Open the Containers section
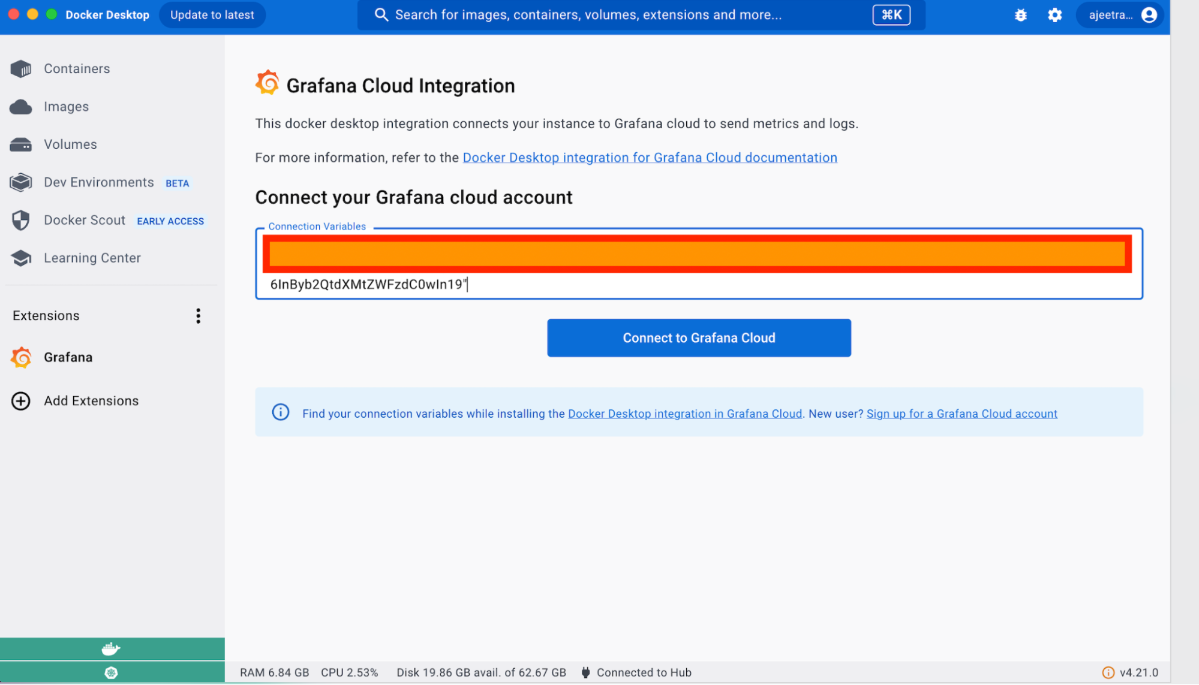 [76, 68]
